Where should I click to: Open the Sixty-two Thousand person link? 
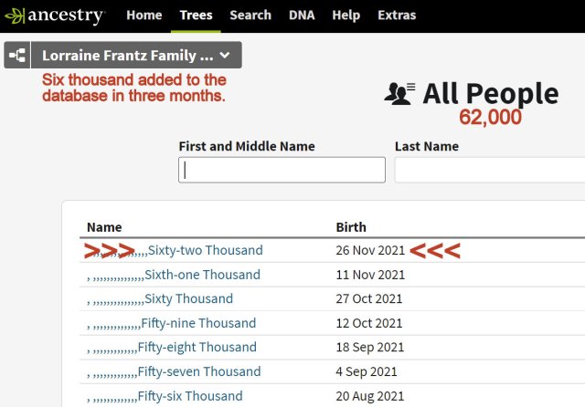205,250
